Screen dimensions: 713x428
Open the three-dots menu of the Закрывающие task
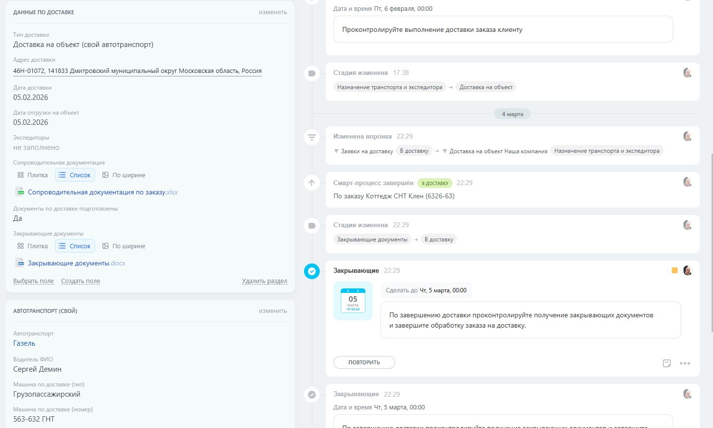tap(685, 363)
